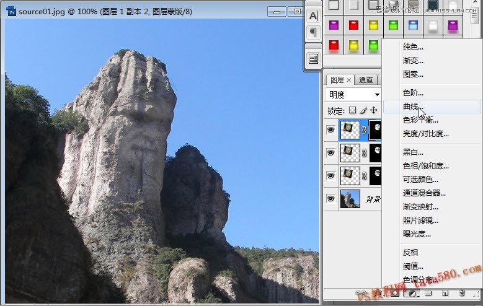Choose 阈值... from the menu
Screen dimensions: 483x306
click(x=413, y=266)
